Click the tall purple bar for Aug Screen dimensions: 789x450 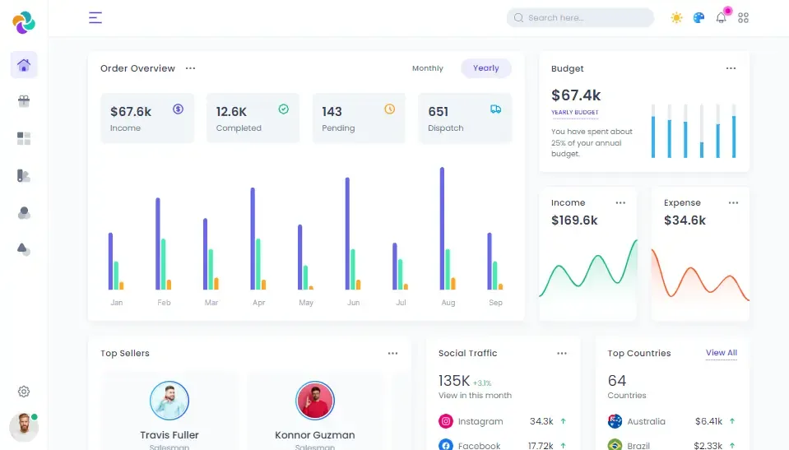click(443, 228)
